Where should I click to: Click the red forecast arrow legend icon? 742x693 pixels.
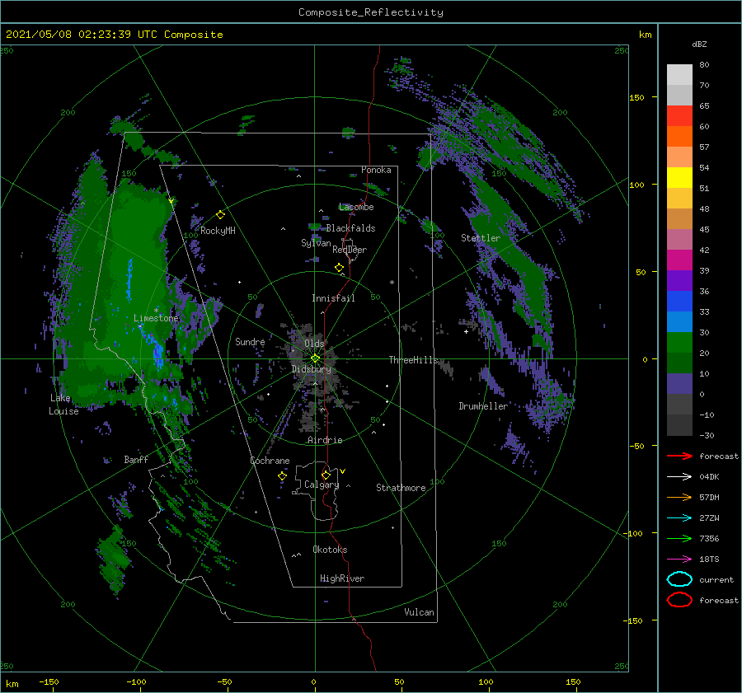tap(679, 456)
